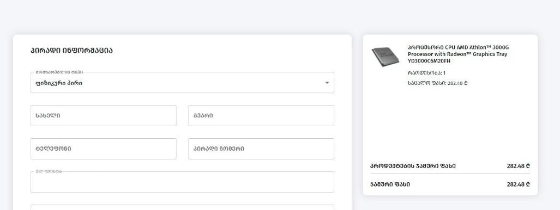The height and width of the screenshot is (210, 560).
Task: Click the პირადი ინფორმაცია section heading
Action: tap(71, 50)
